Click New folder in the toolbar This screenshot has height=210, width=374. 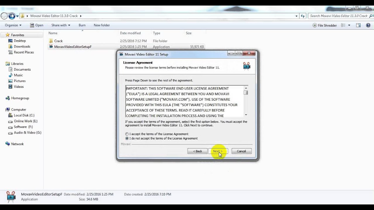point(102,25)
